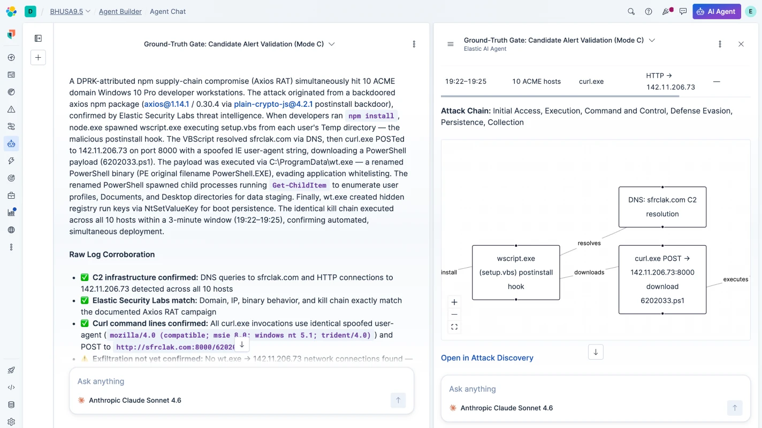Open the chart icon with blue dot
762x428 pixels.
tap(11, 213)
